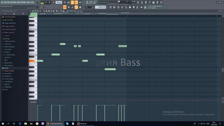Click the highlighted orange piano key
224x126 pixels.
31,61
